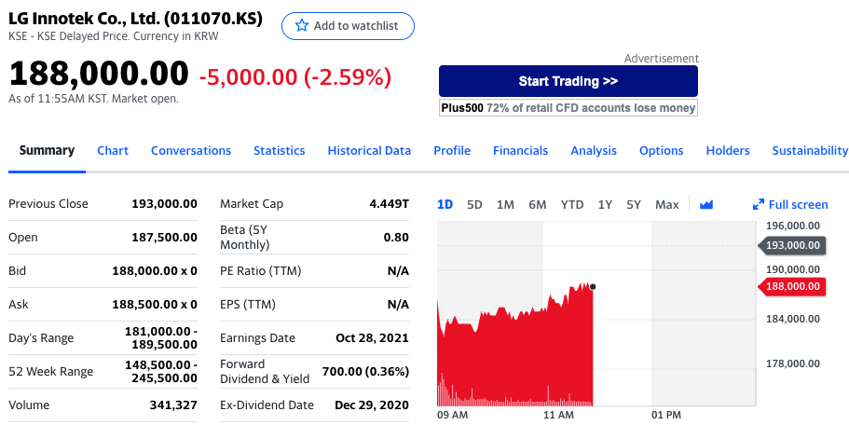
Task: Click the Previous Close value 193,000.00
Action: pyautogui.click(x=164, y=203)
